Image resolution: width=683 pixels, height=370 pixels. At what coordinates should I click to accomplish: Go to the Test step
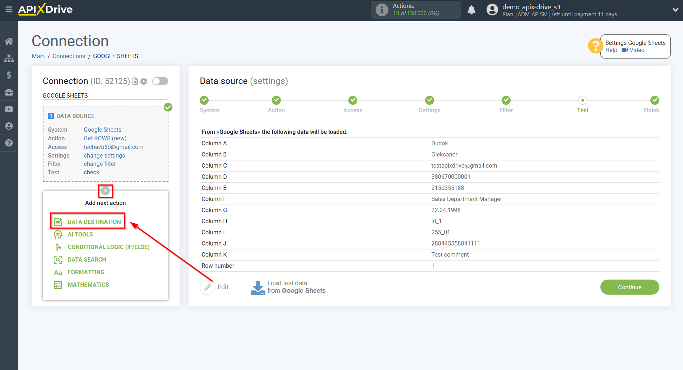point(582,100)
